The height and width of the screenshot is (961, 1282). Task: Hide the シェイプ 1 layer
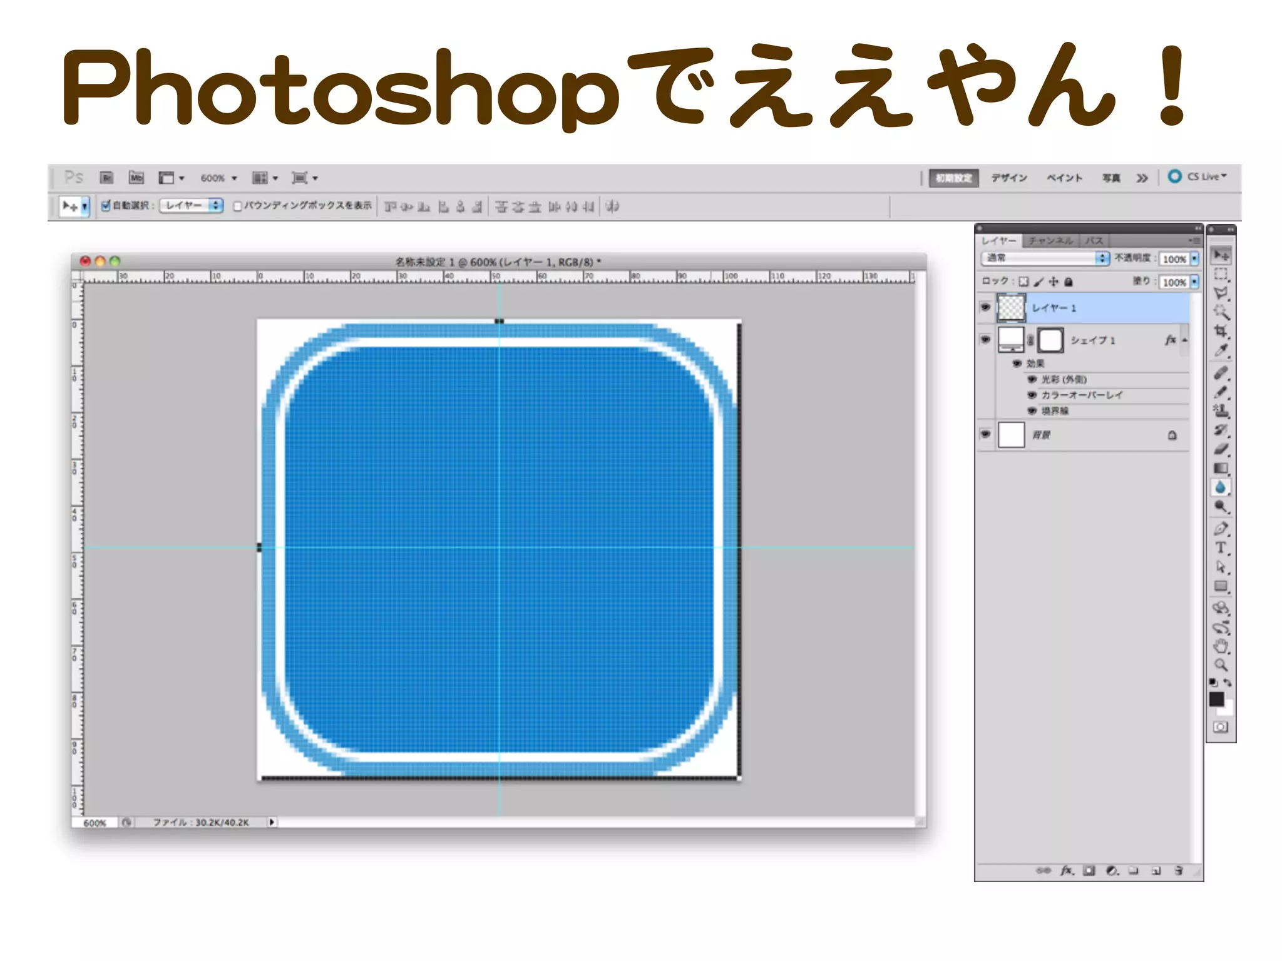click(985, 340)
